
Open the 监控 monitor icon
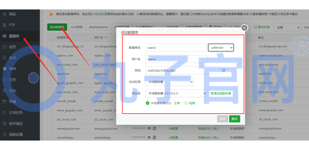[5, 47]
